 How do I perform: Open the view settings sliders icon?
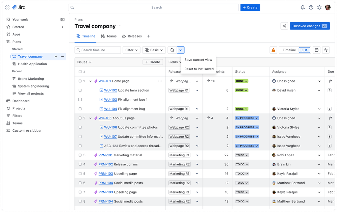pos(326,50)
